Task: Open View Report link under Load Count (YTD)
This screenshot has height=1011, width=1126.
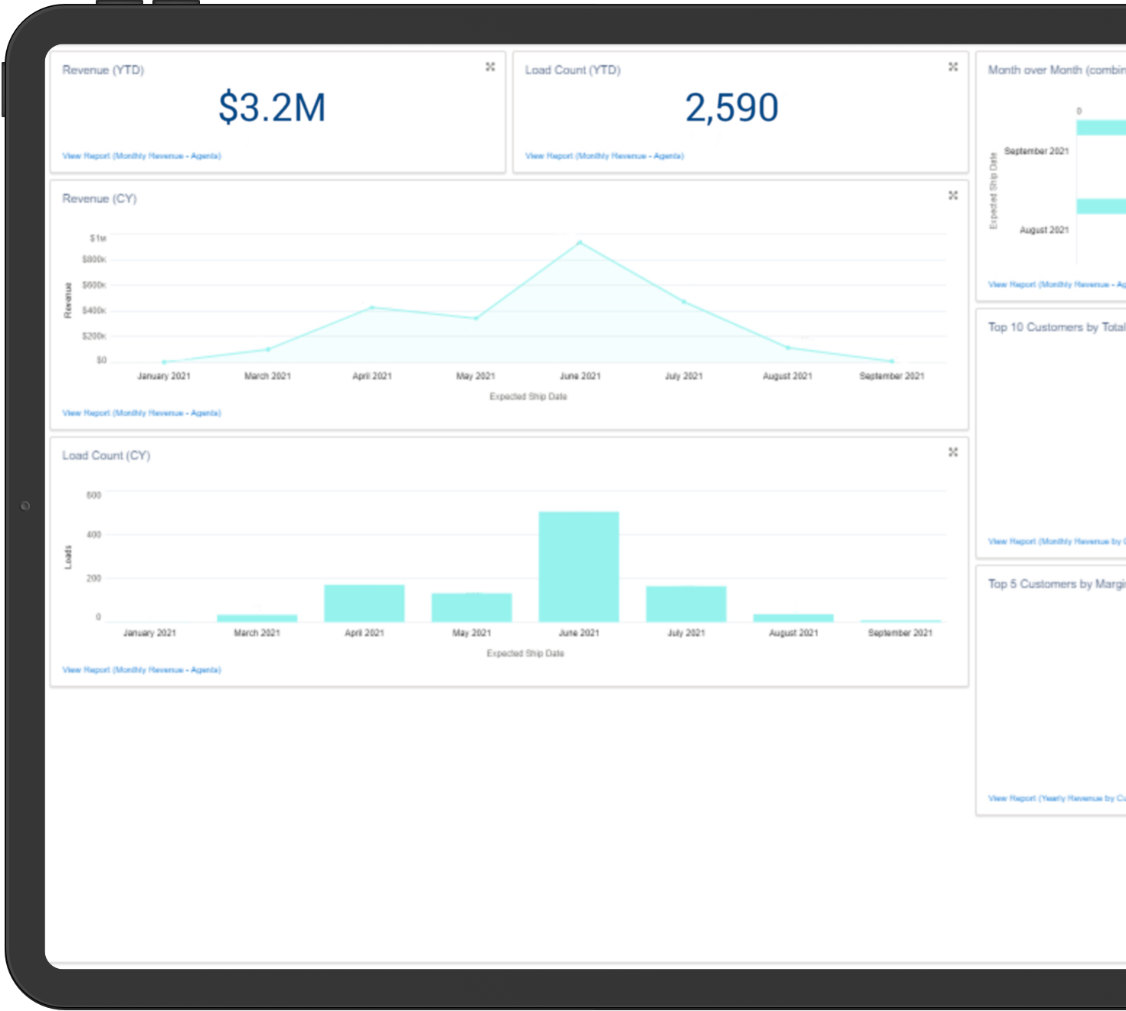Action: tap(604, 156)
